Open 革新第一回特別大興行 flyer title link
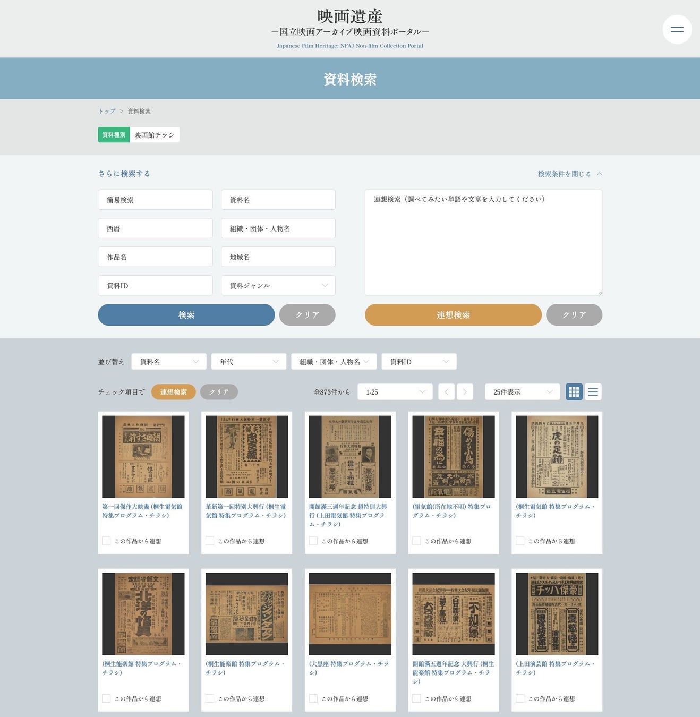 point(245,511)
